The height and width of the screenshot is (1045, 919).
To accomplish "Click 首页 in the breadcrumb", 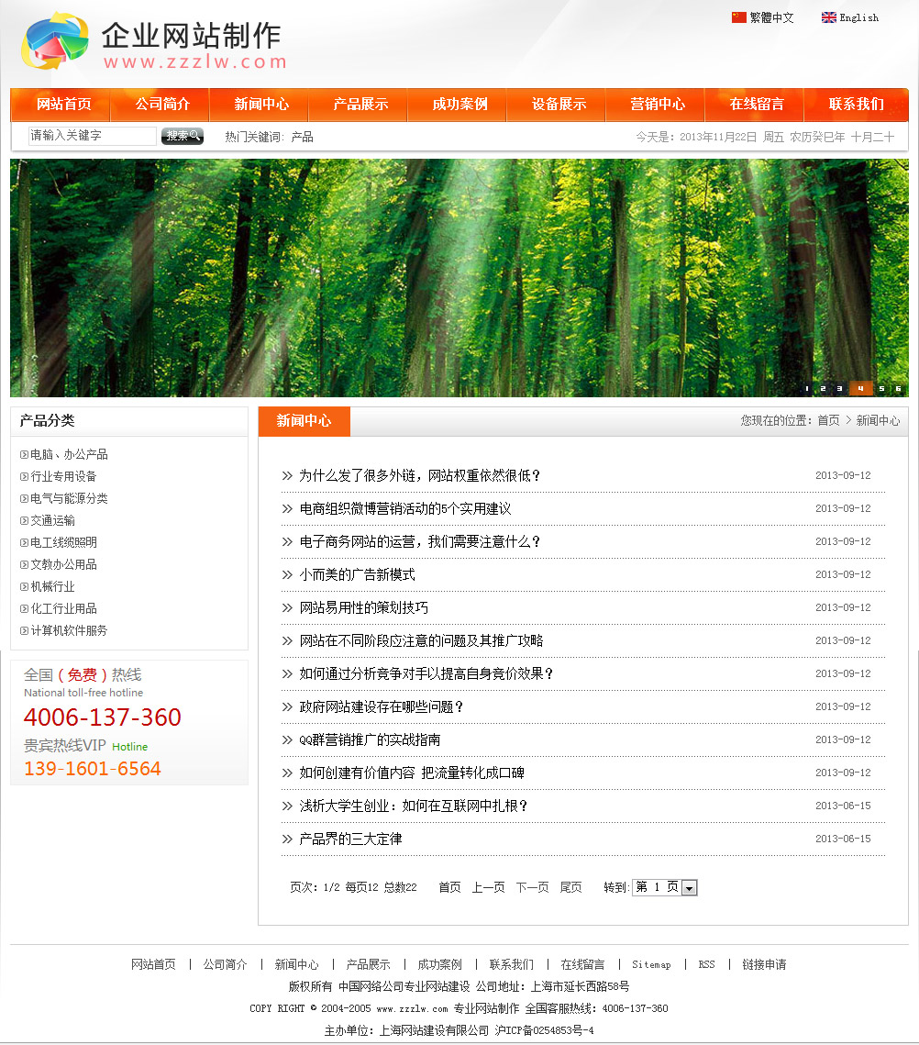I will 828,420.
